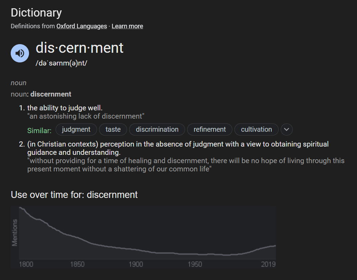Choose the 'discrimination' synonym chip
This screenshot has height=280, width=357.
coord(157,130)
